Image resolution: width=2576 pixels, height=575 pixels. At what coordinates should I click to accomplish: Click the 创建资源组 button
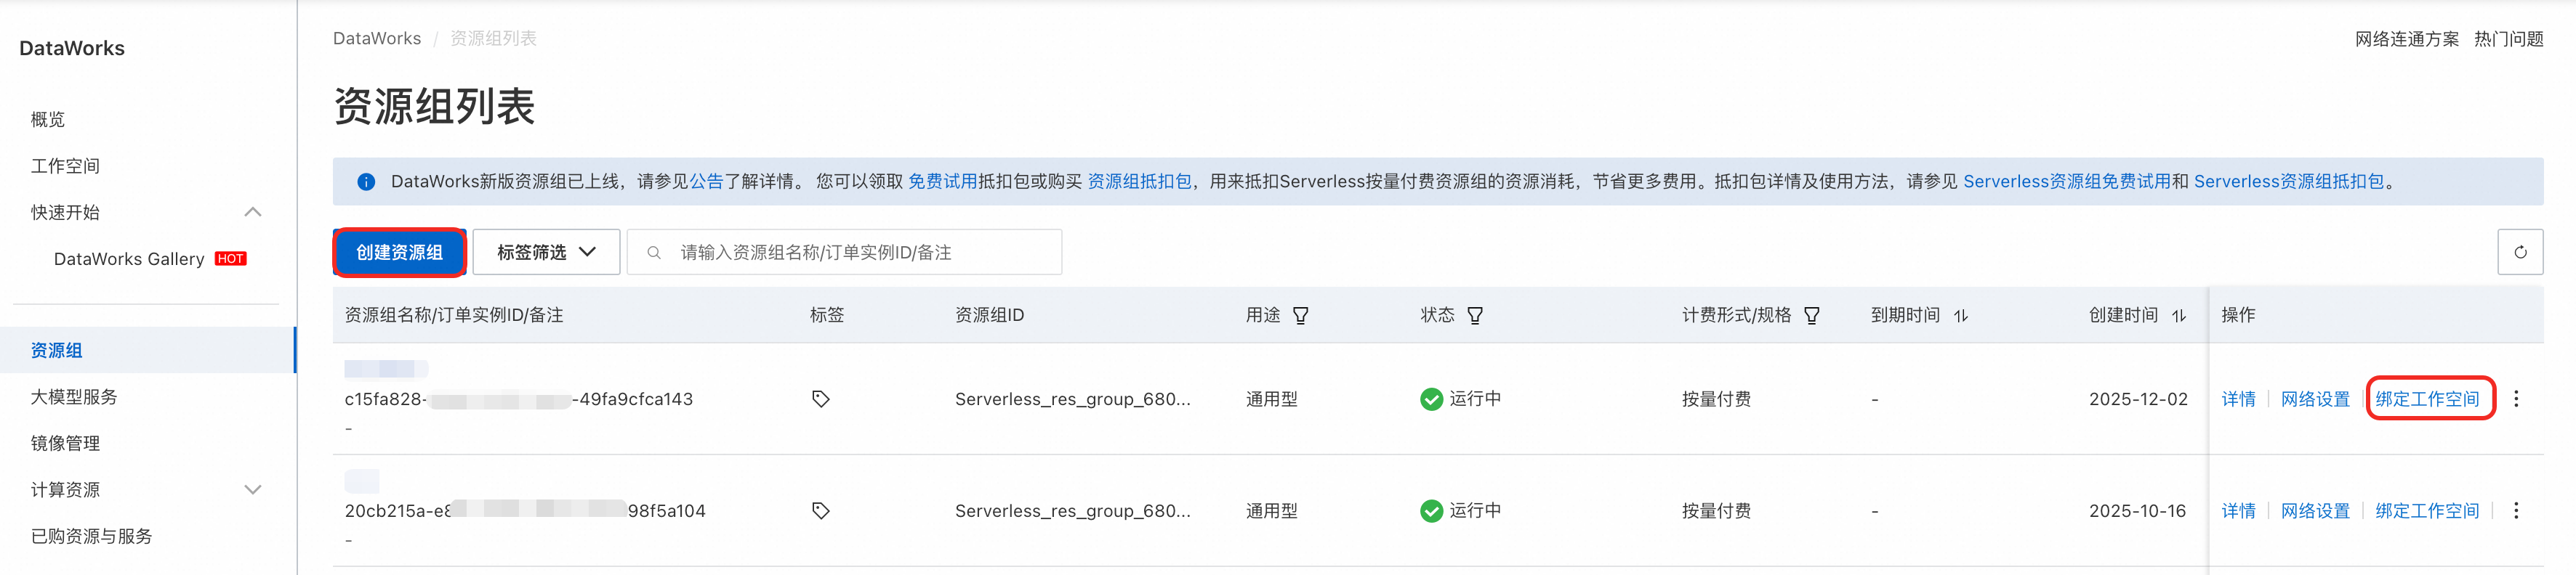pos(399,253)
